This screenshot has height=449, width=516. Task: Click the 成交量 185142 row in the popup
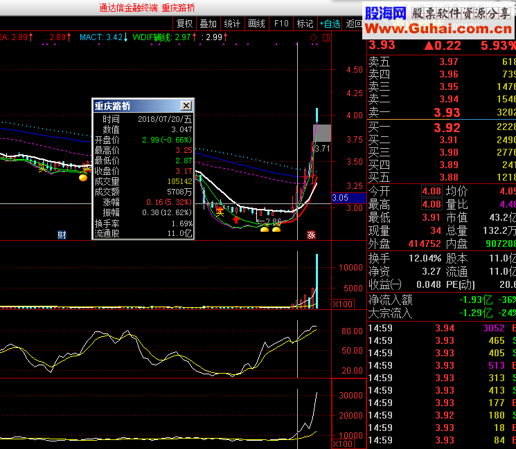143,181
